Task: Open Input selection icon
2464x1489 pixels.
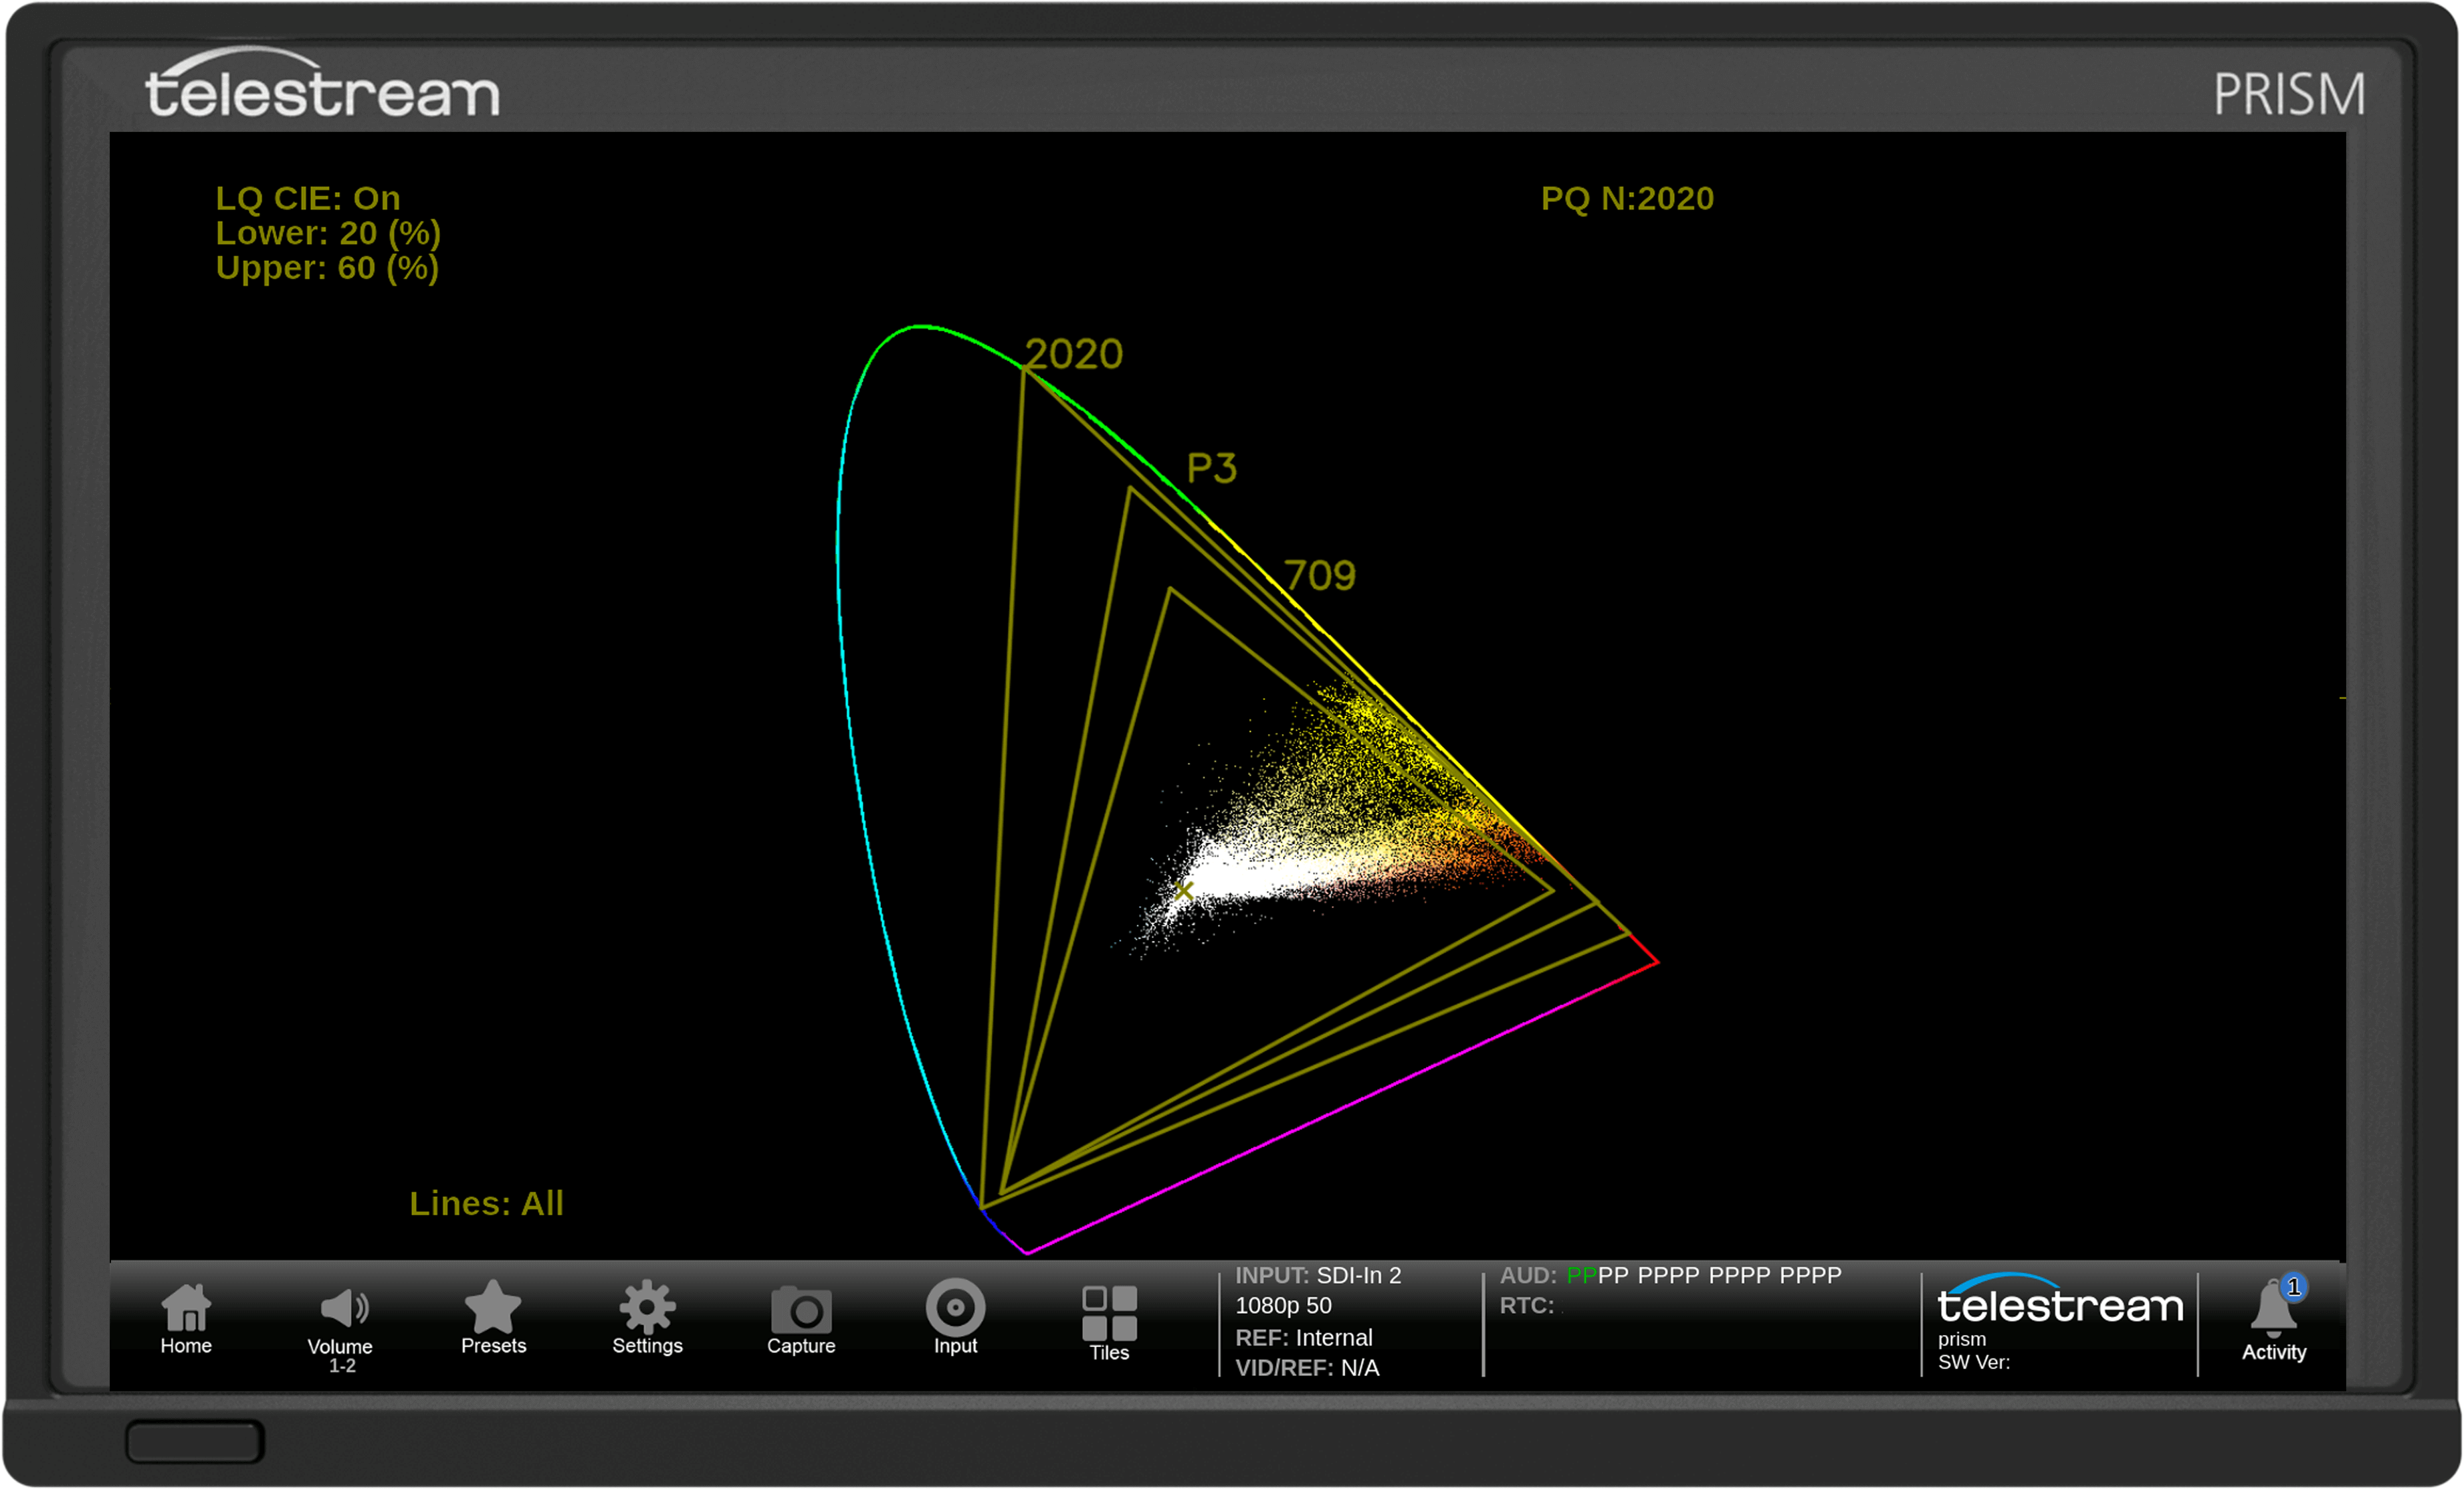Action: click(955, 1318)
